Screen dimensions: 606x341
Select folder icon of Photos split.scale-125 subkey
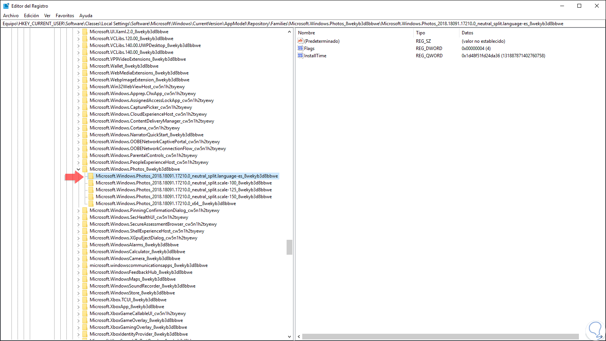[x=91, y=190]
